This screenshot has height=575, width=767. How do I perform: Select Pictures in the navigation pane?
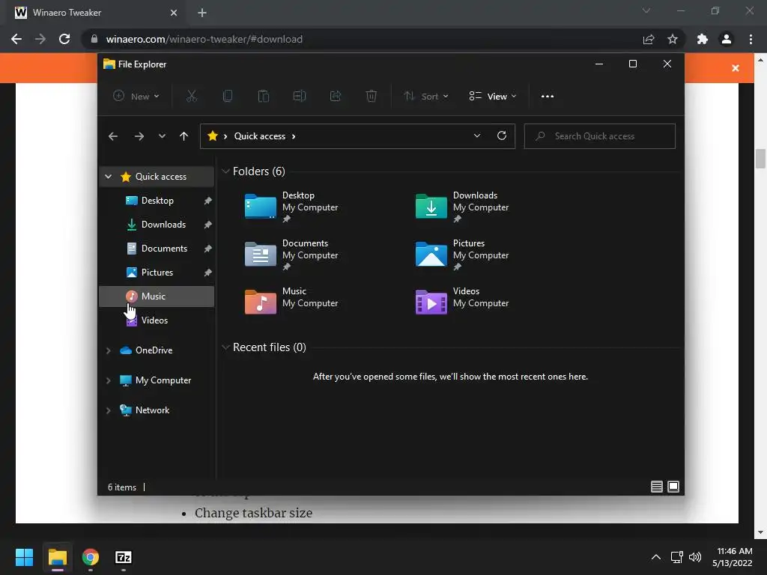point(157,273)
